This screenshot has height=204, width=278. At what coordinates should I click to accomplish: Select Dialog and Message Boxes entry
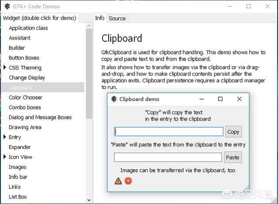tap(40, 117)
